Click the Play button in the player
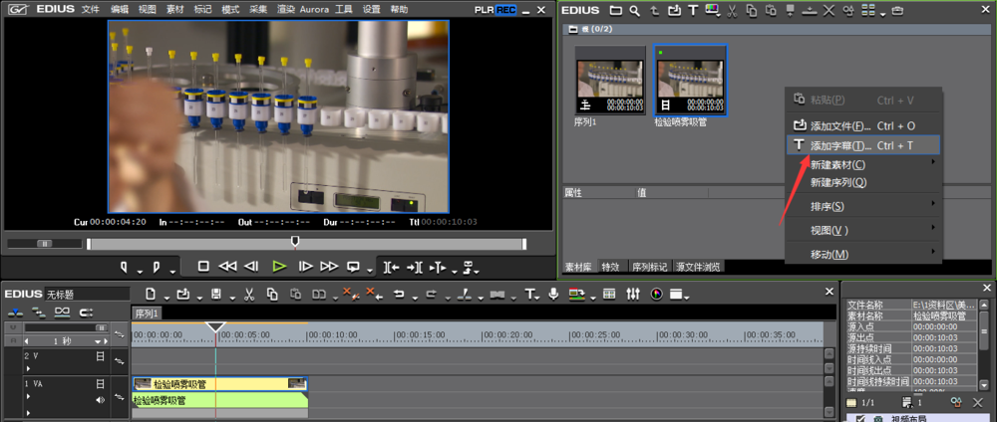This screenshot has width=997, height=422. (x=279, y=267)
